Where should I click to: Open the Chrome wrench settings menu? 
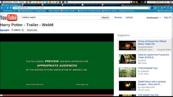[171, 8]
